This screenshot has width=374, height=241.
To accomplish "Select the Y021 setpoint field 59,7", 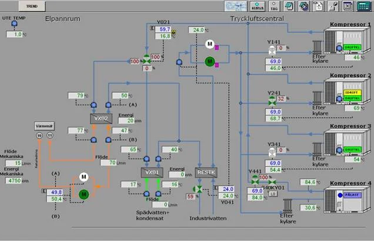I will tap(163, 29).
